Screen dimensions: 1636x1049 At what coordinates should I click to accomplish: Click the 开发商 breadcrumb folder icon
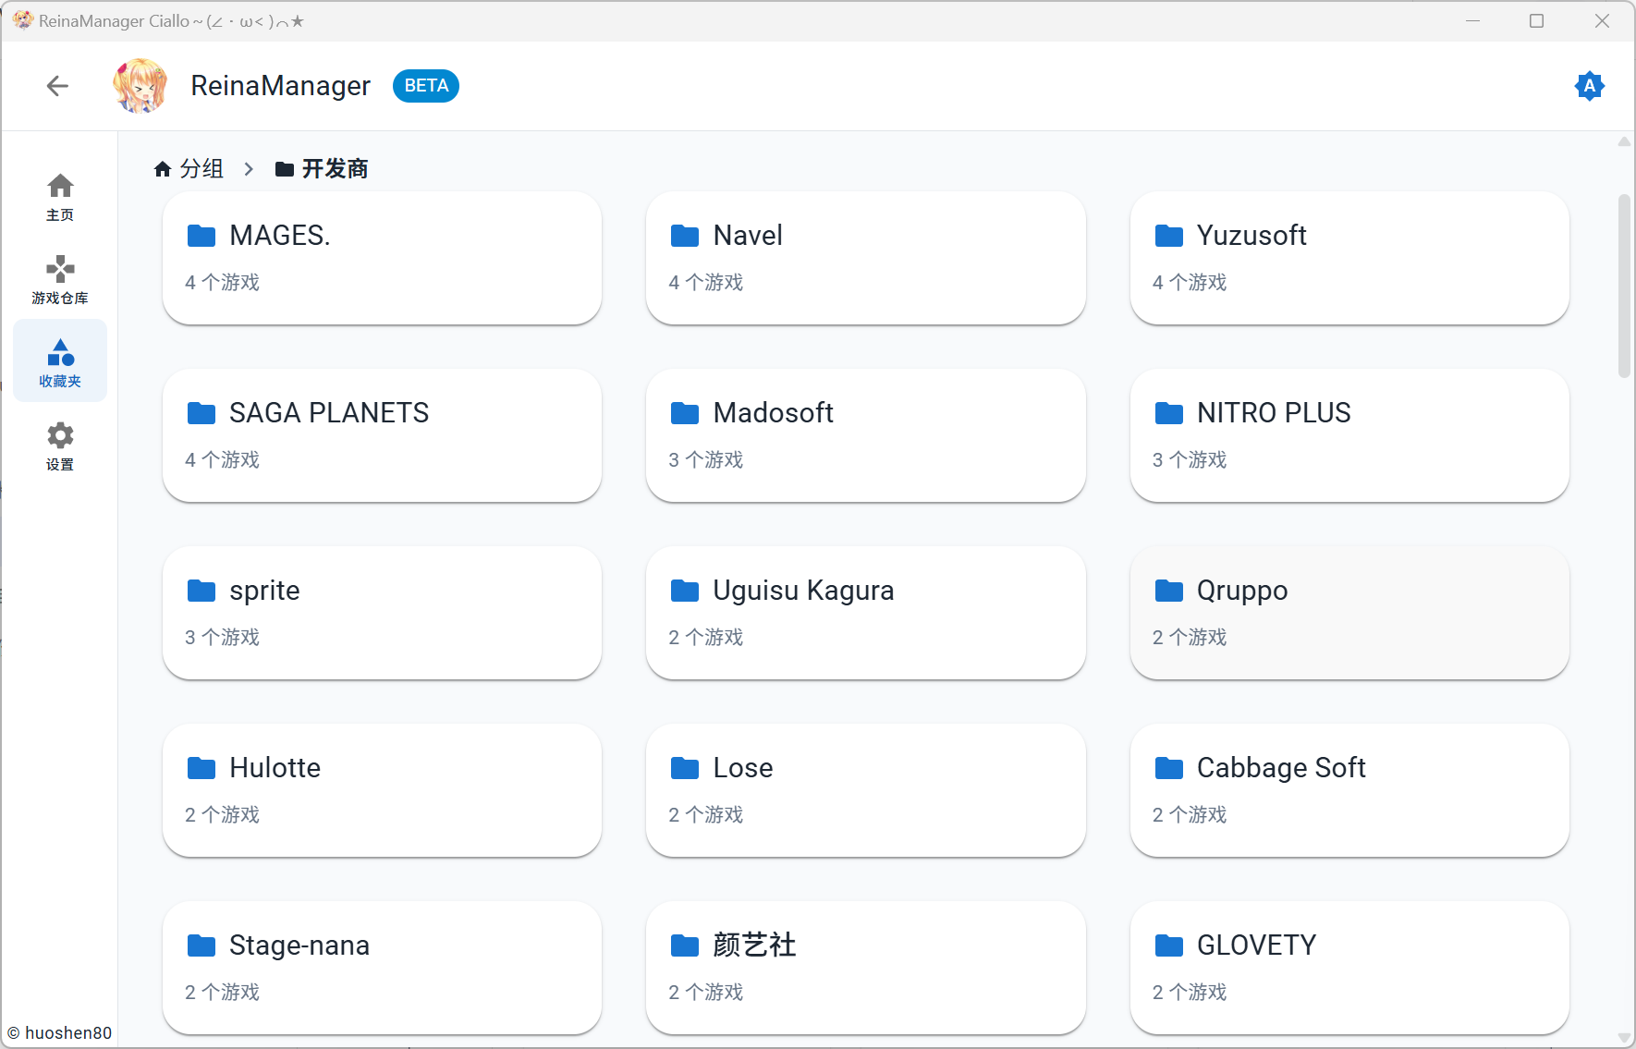[285, 169]
